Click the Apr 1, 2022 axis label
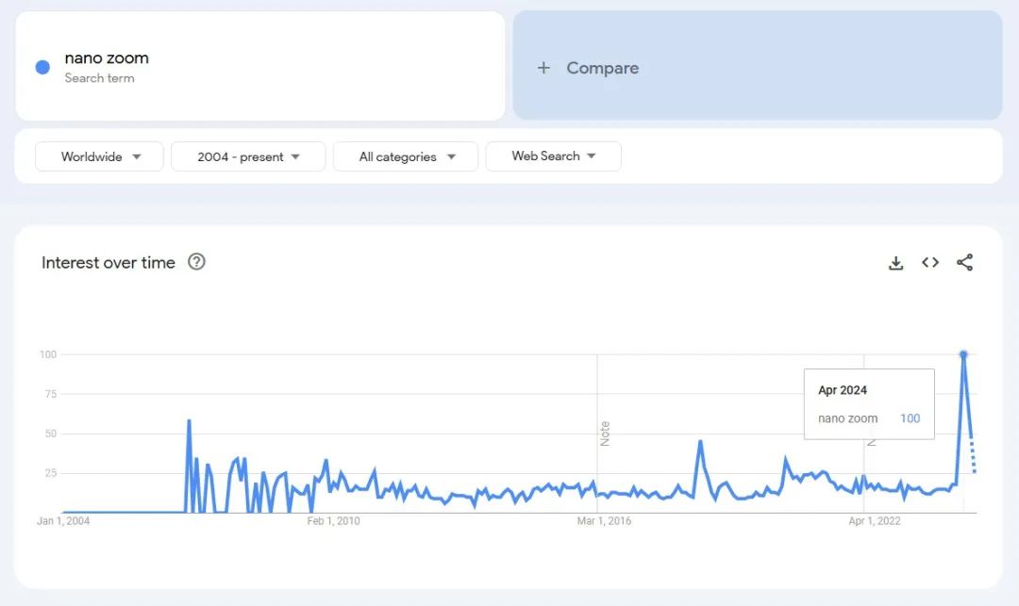This screenshot has width=1019, height=606. point(875,521)
